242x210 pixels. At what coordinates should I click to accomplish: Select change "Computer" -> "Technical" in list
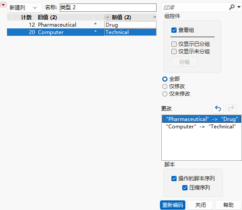pos(201,127)
